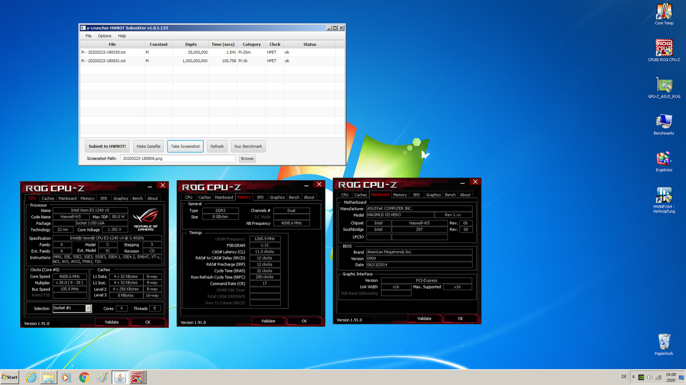The width and height of the screenshot is (686, 385).
Task: Open Benchmarks desktop shortcut
Action: coord(664,124)
